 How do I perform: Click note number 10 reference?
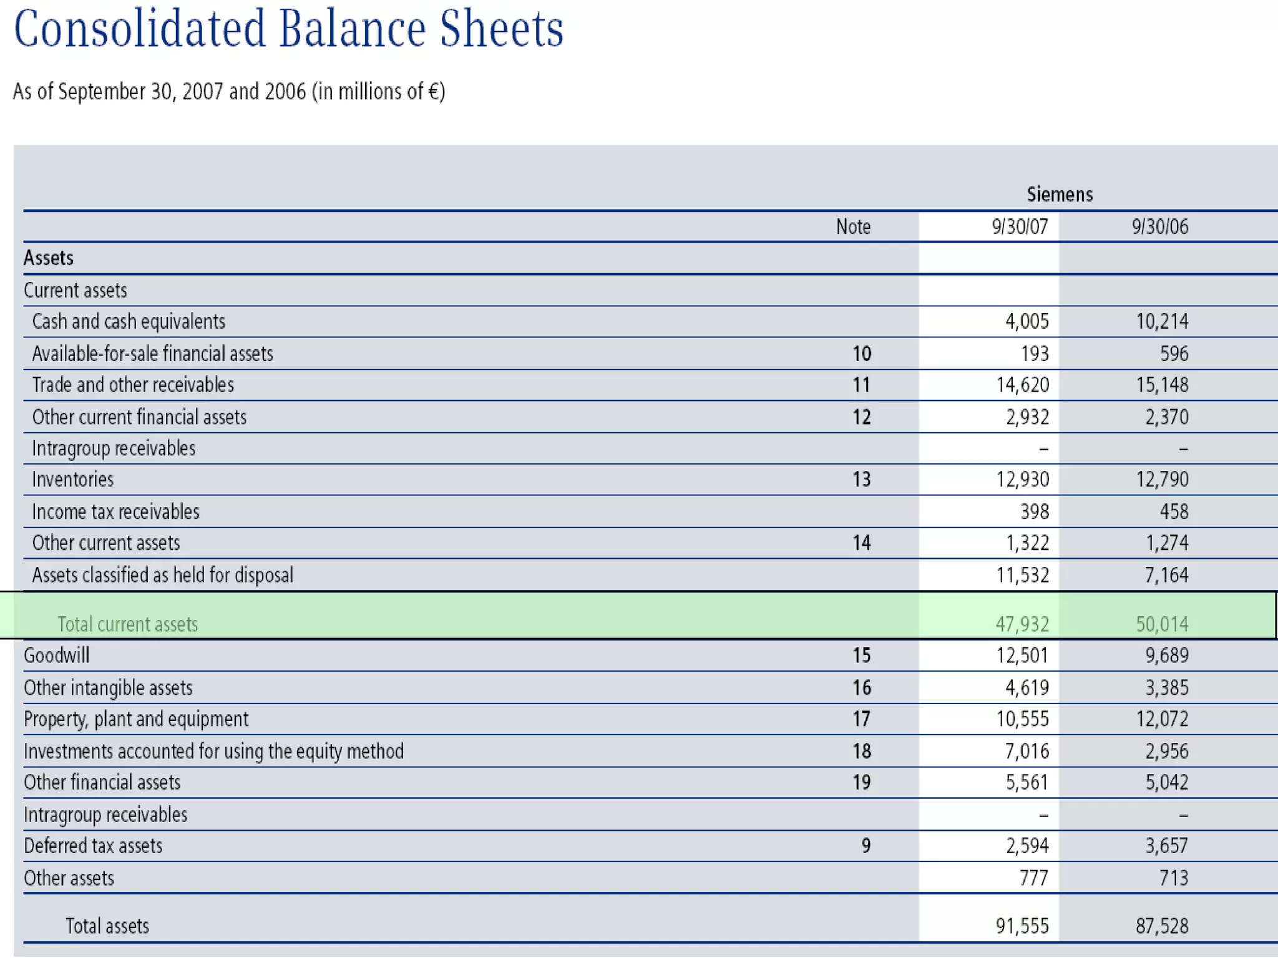[861, 354]
